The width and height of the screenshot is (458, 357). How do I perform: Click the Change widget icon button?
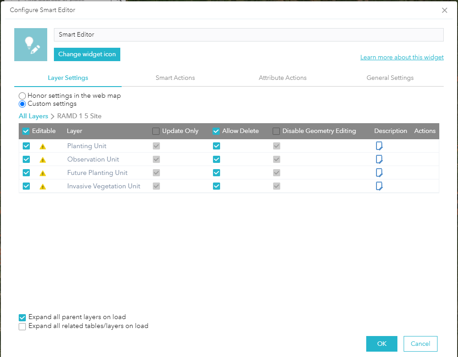pos(87,54)
